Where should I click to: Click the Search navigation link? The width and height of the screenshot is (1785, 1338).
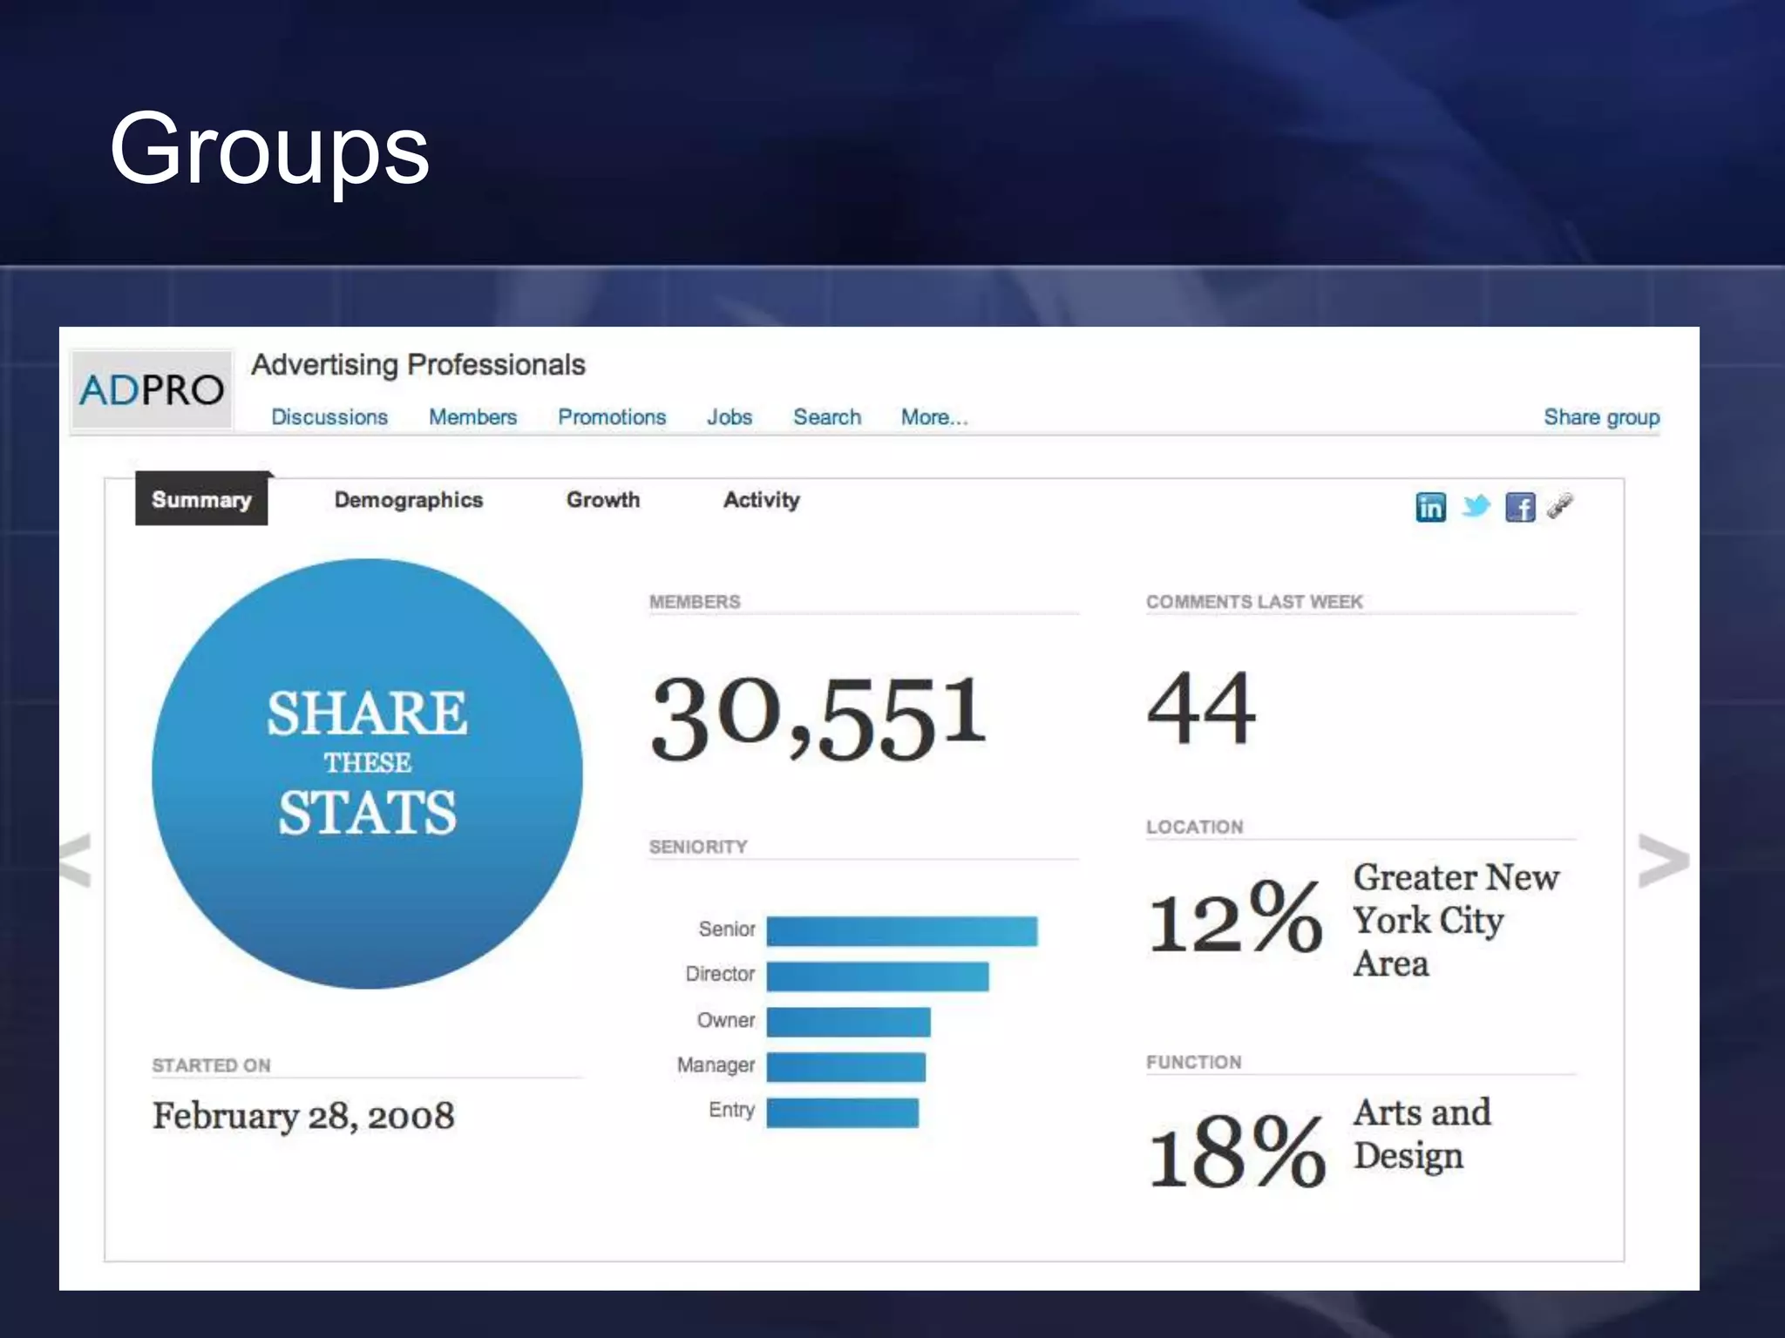tap(826, 417)
